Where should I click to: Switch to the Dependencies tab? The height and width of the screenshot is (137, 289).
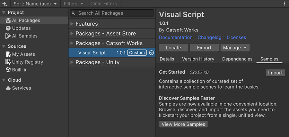point(237,59)
